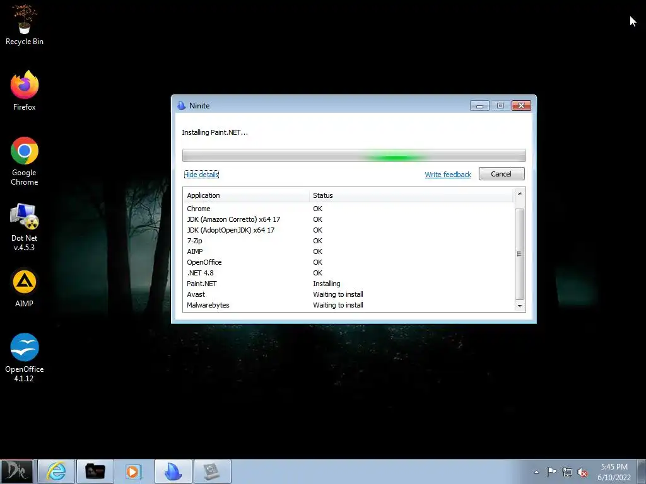
Task: Select the 7-Zip row
Action: pyautogui.click(x=348, y=241)
